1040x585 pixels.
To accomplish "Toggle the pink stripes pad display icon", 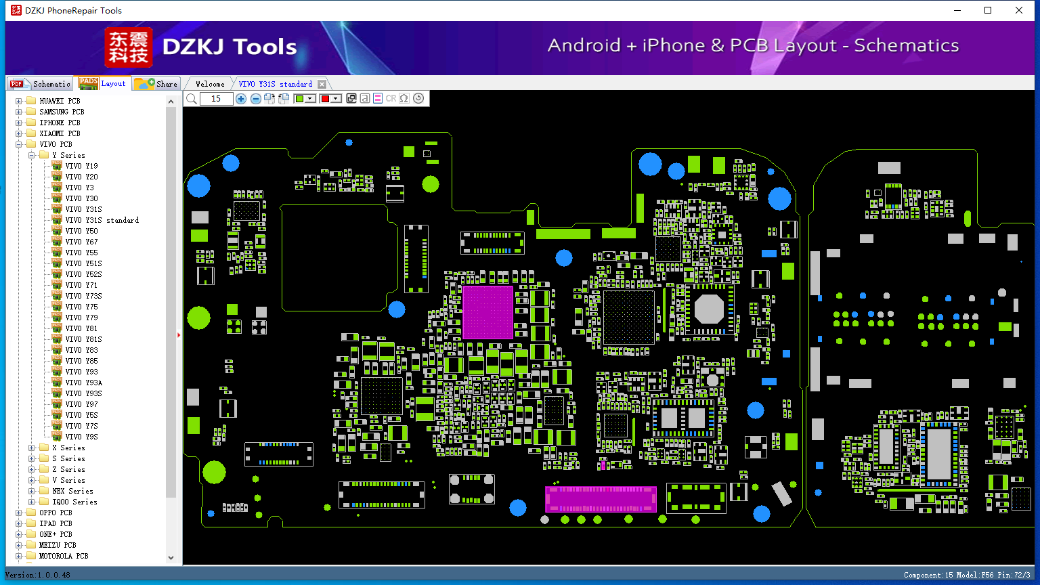I will (378, 99).
